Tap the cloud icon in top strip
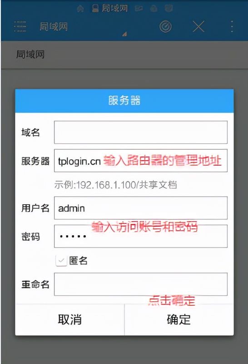The image size is (248, 364). pos(154,9)
